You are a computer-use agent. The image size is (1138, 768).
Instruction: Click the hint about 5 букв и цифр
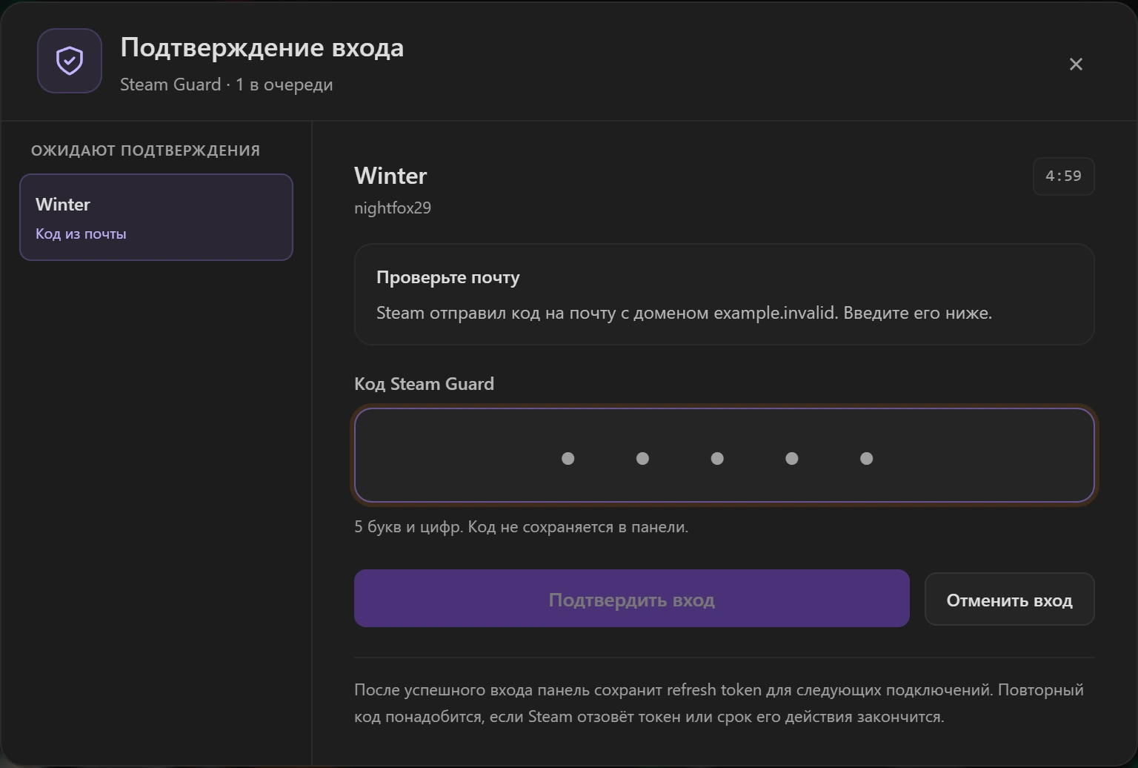(522, 527)
